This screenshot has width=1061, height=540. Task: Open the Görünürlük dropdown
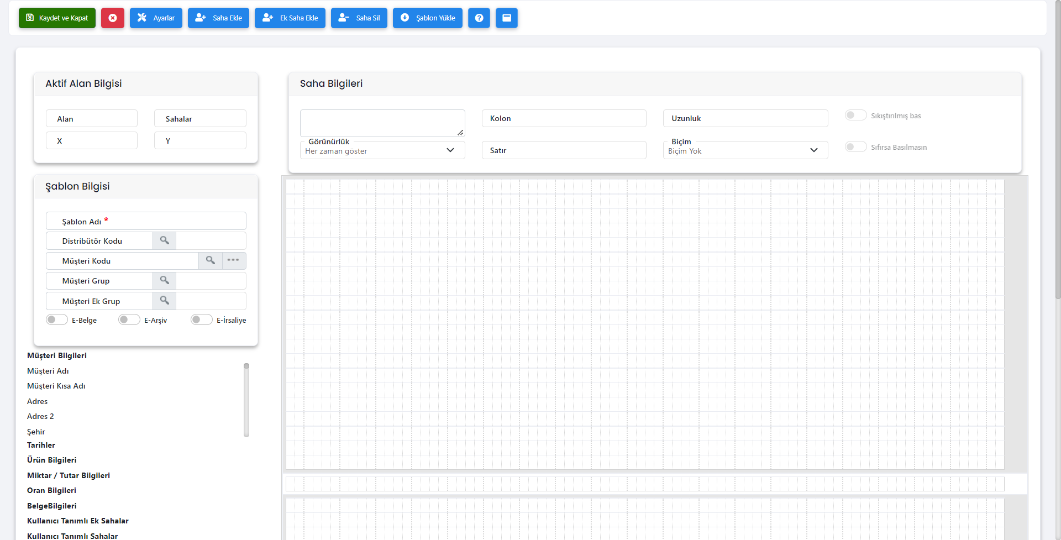click(x=382, y=150)
